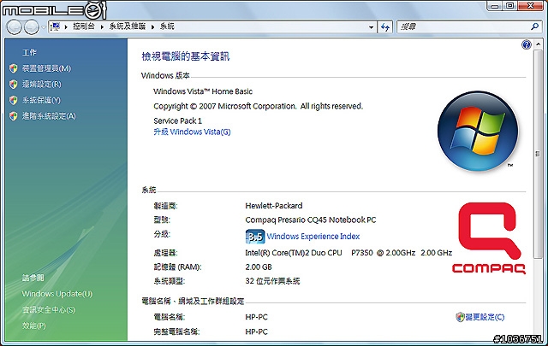Expand arrow after 控制台 breadcrumb
548x346 pixels.
tap(102, 26)
